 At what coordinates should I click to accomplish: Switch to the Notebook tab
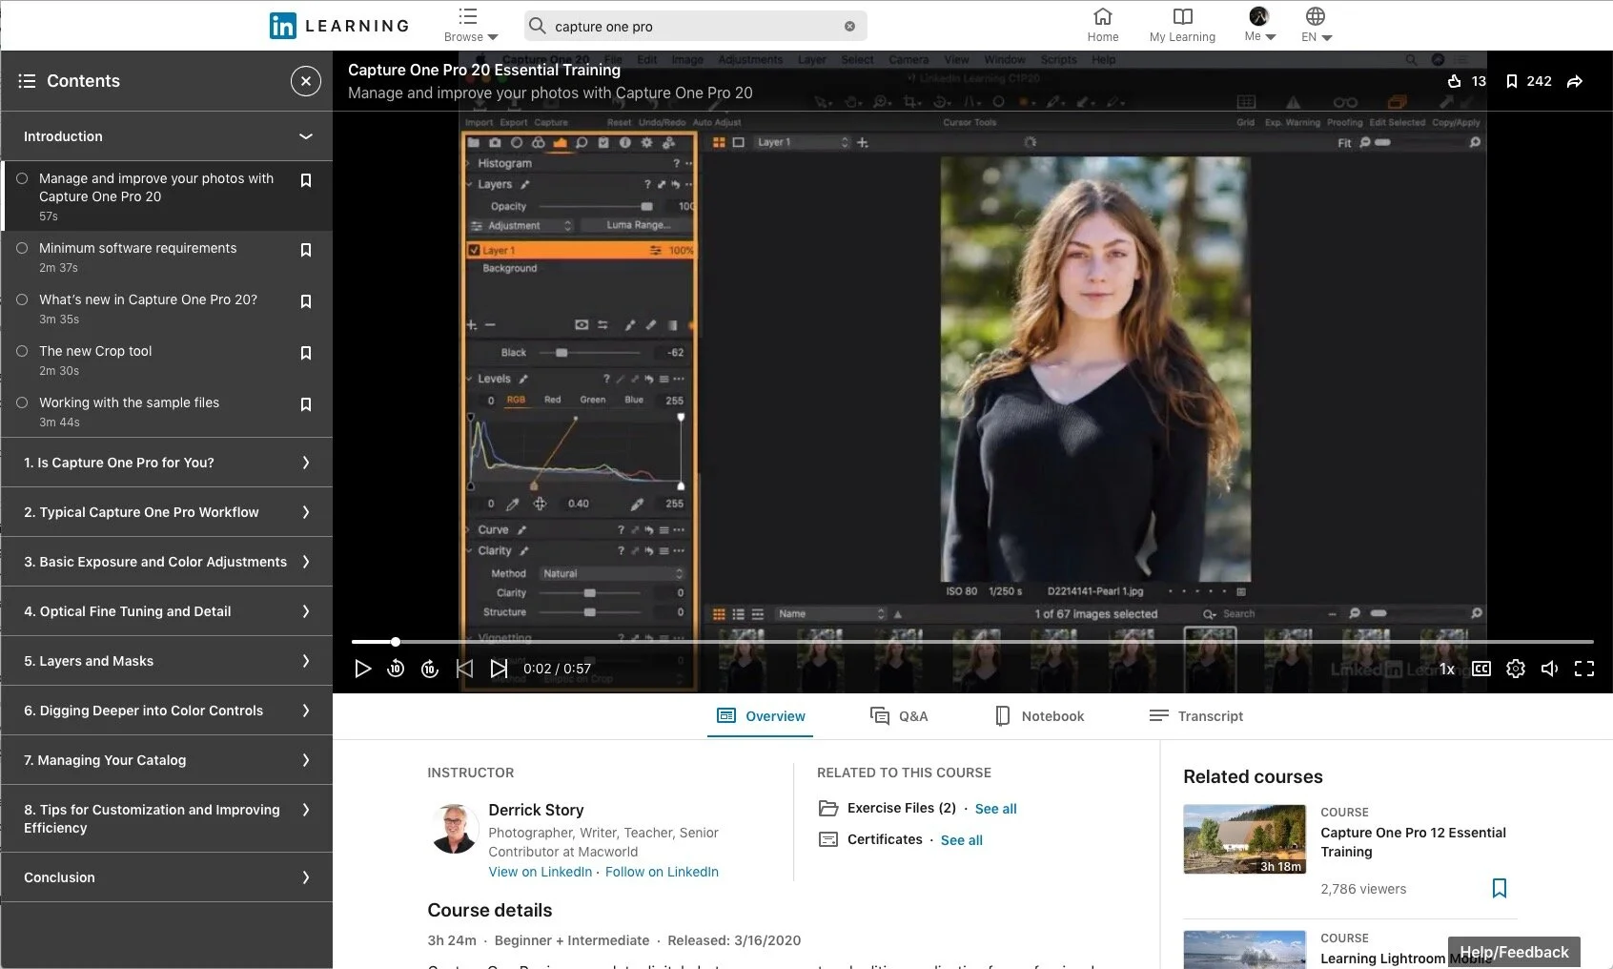pos(1039,716)
